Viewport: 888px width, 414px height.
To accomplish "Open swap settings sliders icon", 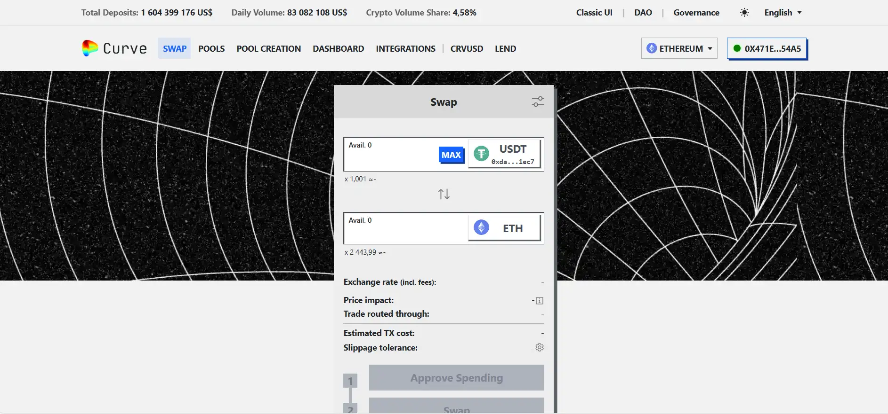I will point(538,102).
